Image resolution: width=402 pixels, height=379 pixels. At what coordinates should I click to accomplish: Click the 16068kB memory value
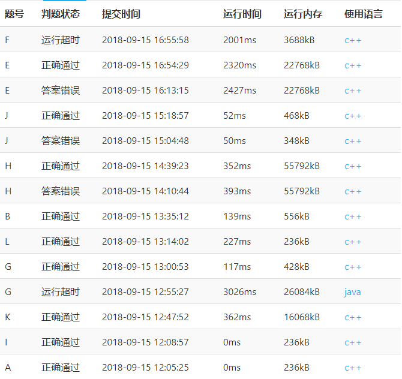301,317
